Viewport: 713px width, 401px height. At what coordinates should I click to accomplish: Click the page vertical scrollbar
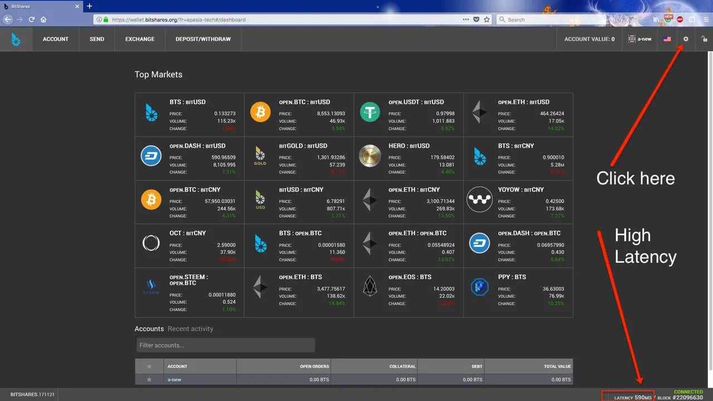pos(710,212)
